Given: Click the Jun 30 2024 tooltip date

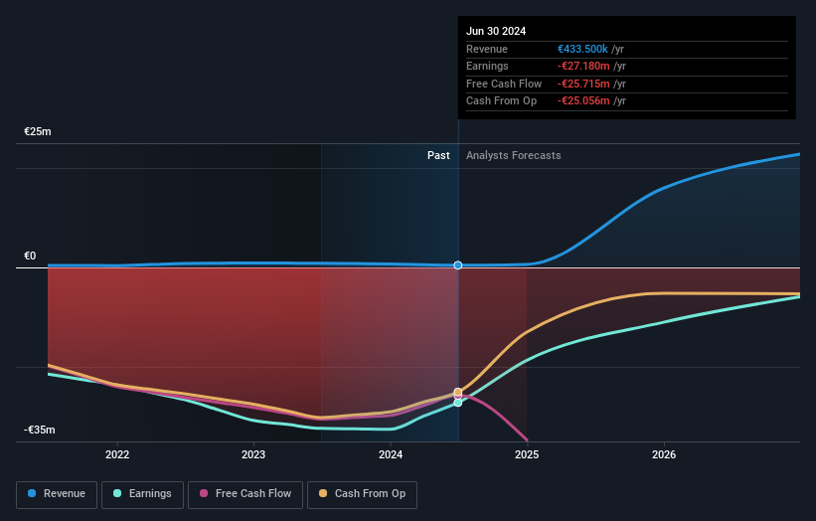Looking at the screenshot, I should [x=496, y=31].
